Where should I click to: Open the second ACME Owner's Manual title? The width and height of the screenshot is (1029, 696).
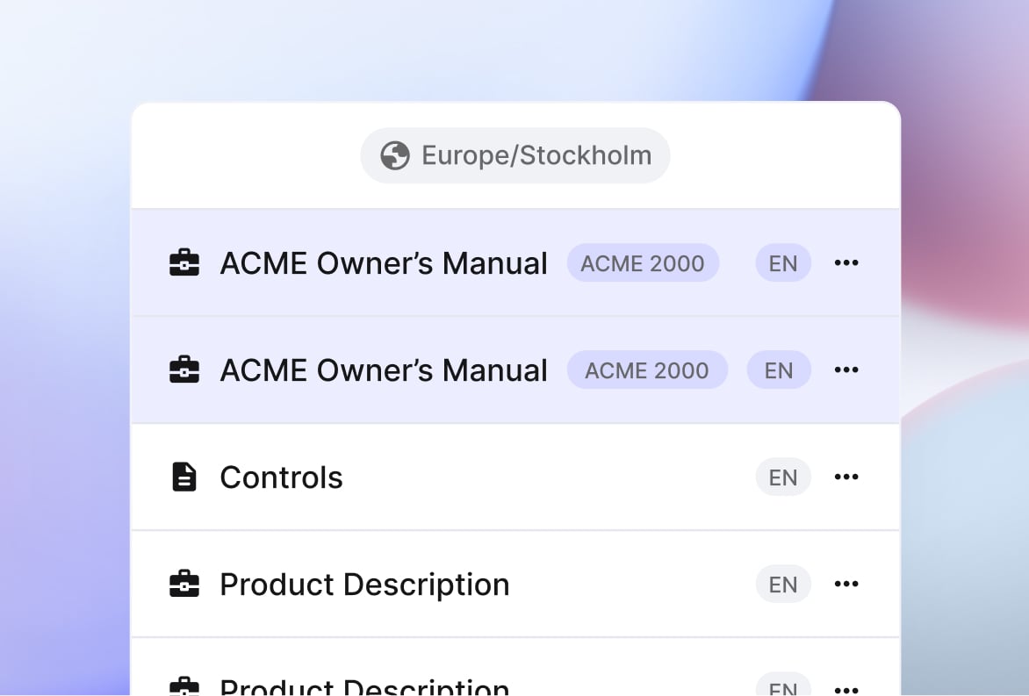[384, 370]
